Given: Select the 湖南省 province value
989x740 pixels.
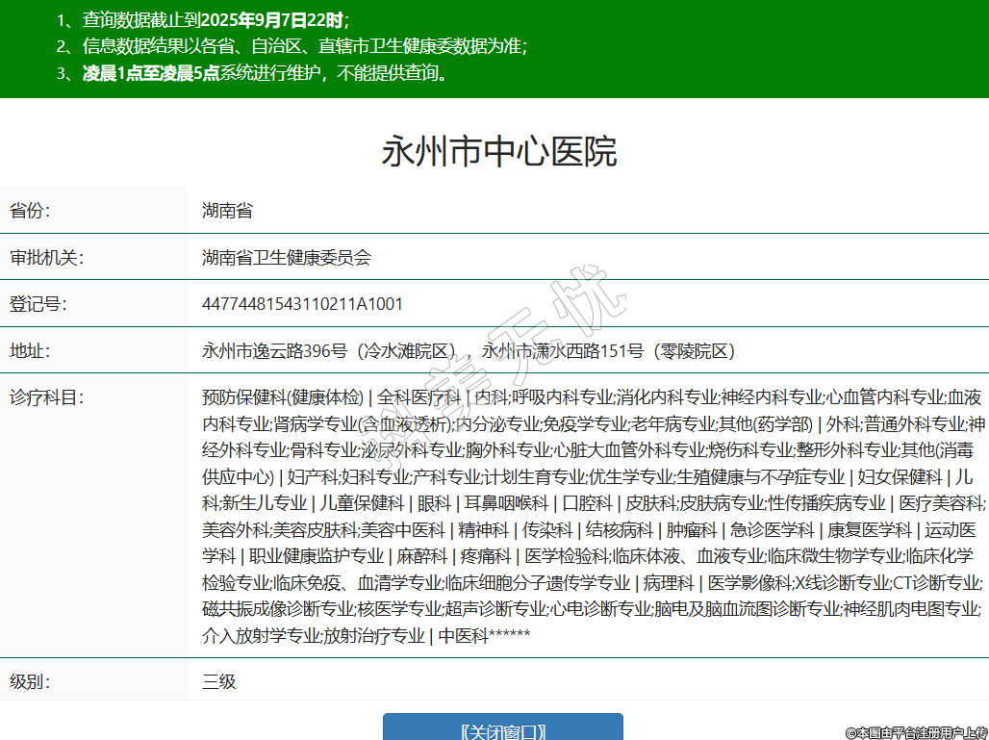Looking at the screenshot, I should [227, 211].
